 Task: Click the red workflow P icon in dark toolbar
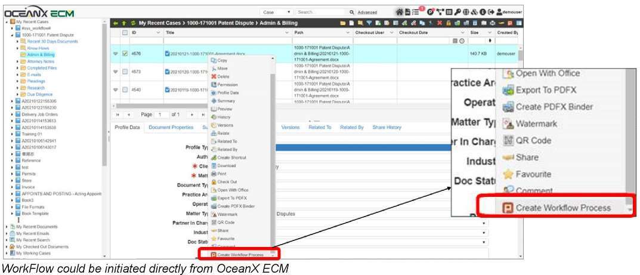[510, 23]
